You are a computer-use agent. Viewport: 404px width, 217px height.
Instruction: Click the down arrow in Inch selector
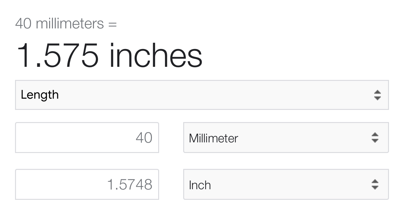[375, 188]
